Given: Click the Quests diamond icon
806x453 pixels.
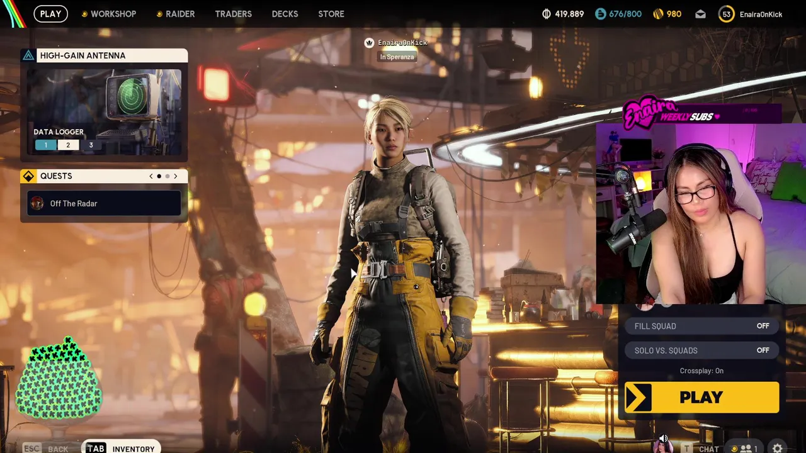Looking at the screenshot, I should (x=28, y=176).
